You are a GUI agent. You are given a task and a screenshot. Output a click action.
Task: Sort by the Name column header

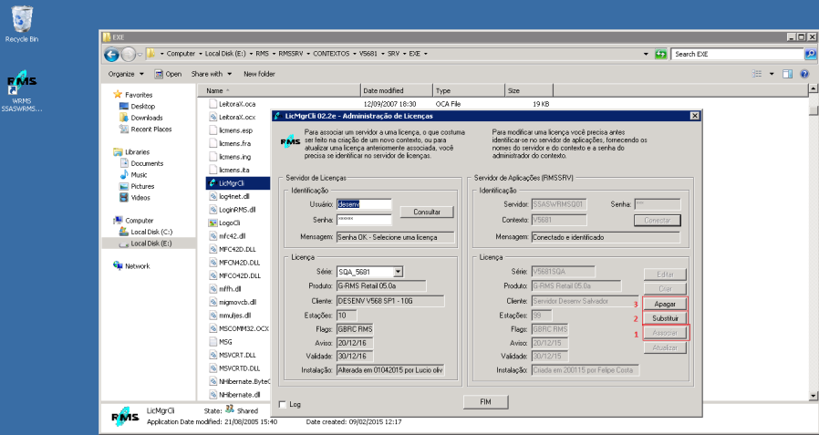279,90
